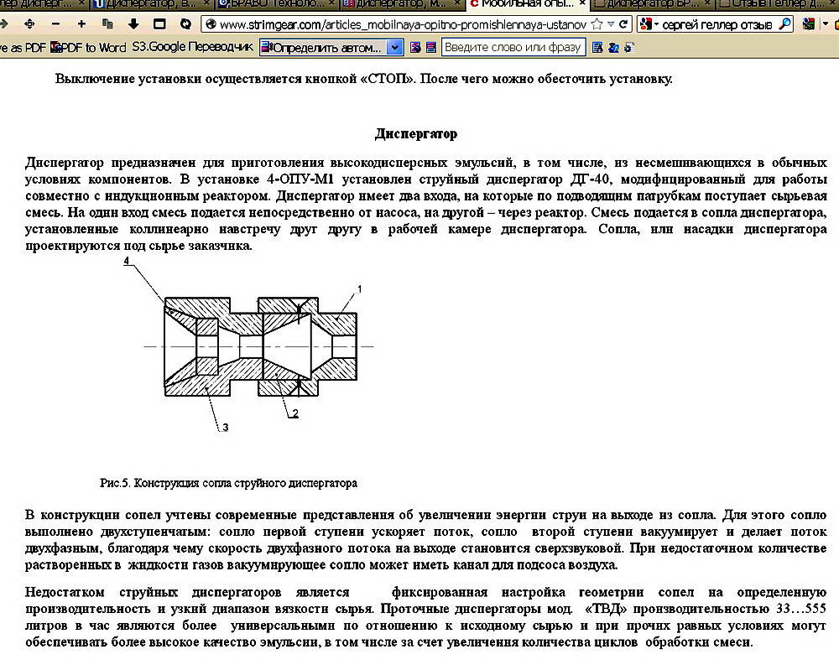
Task: Open downloads with the down-arrow icon
Action: tap(133, 24)
